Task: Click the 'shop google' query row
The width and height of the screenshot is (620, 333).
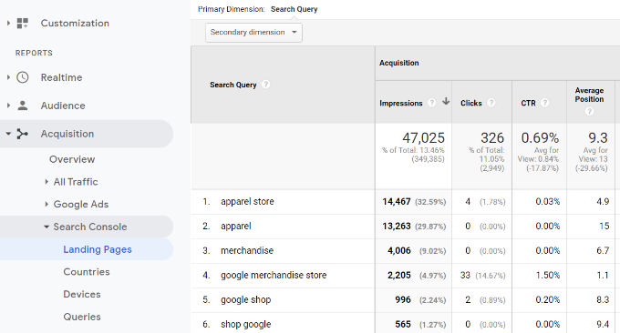Action: (245, 324)
